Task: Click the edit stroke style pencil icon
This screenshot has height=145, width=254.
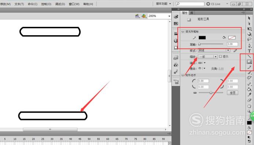Action: click(x=235, y=51)
